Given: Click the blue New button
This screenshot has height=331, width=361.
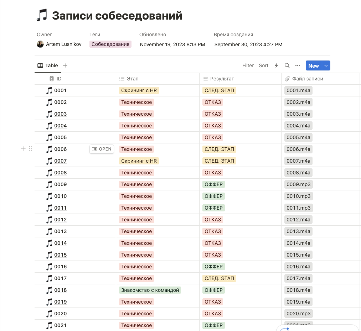Looking at the screenshot, I should coord(314,66).
